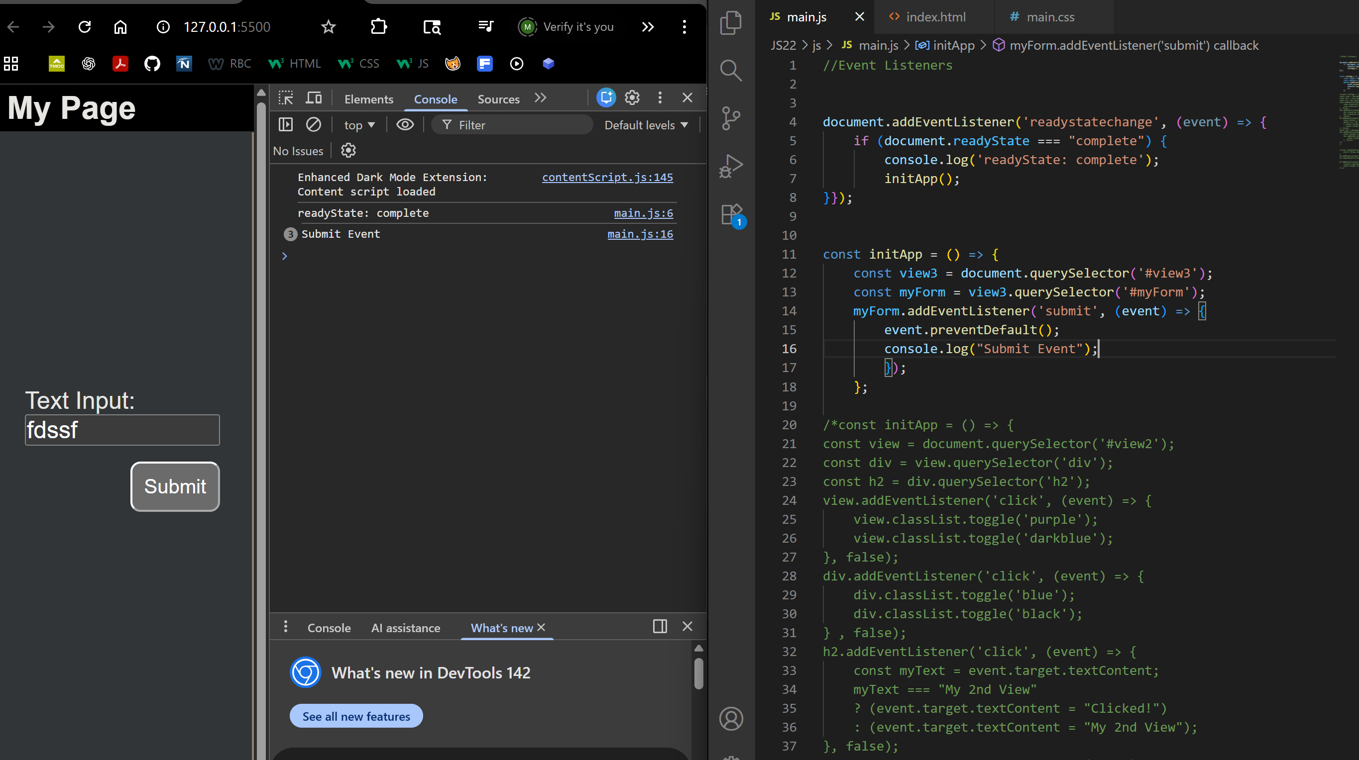
Task: Open VS Code Search sidebar icon
Action: click(x=731, y=70)
